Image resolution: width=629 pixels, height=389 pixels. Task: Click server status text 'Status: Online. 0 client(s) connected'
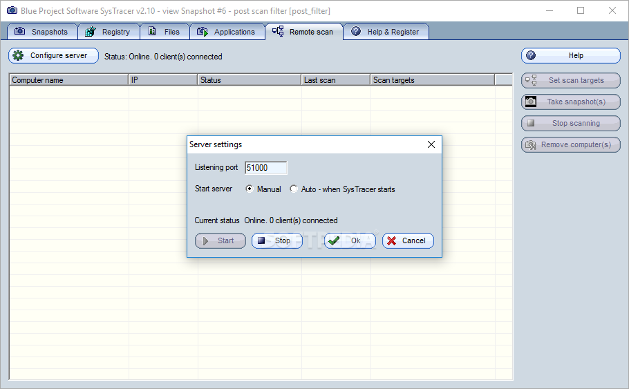point(163,57)
